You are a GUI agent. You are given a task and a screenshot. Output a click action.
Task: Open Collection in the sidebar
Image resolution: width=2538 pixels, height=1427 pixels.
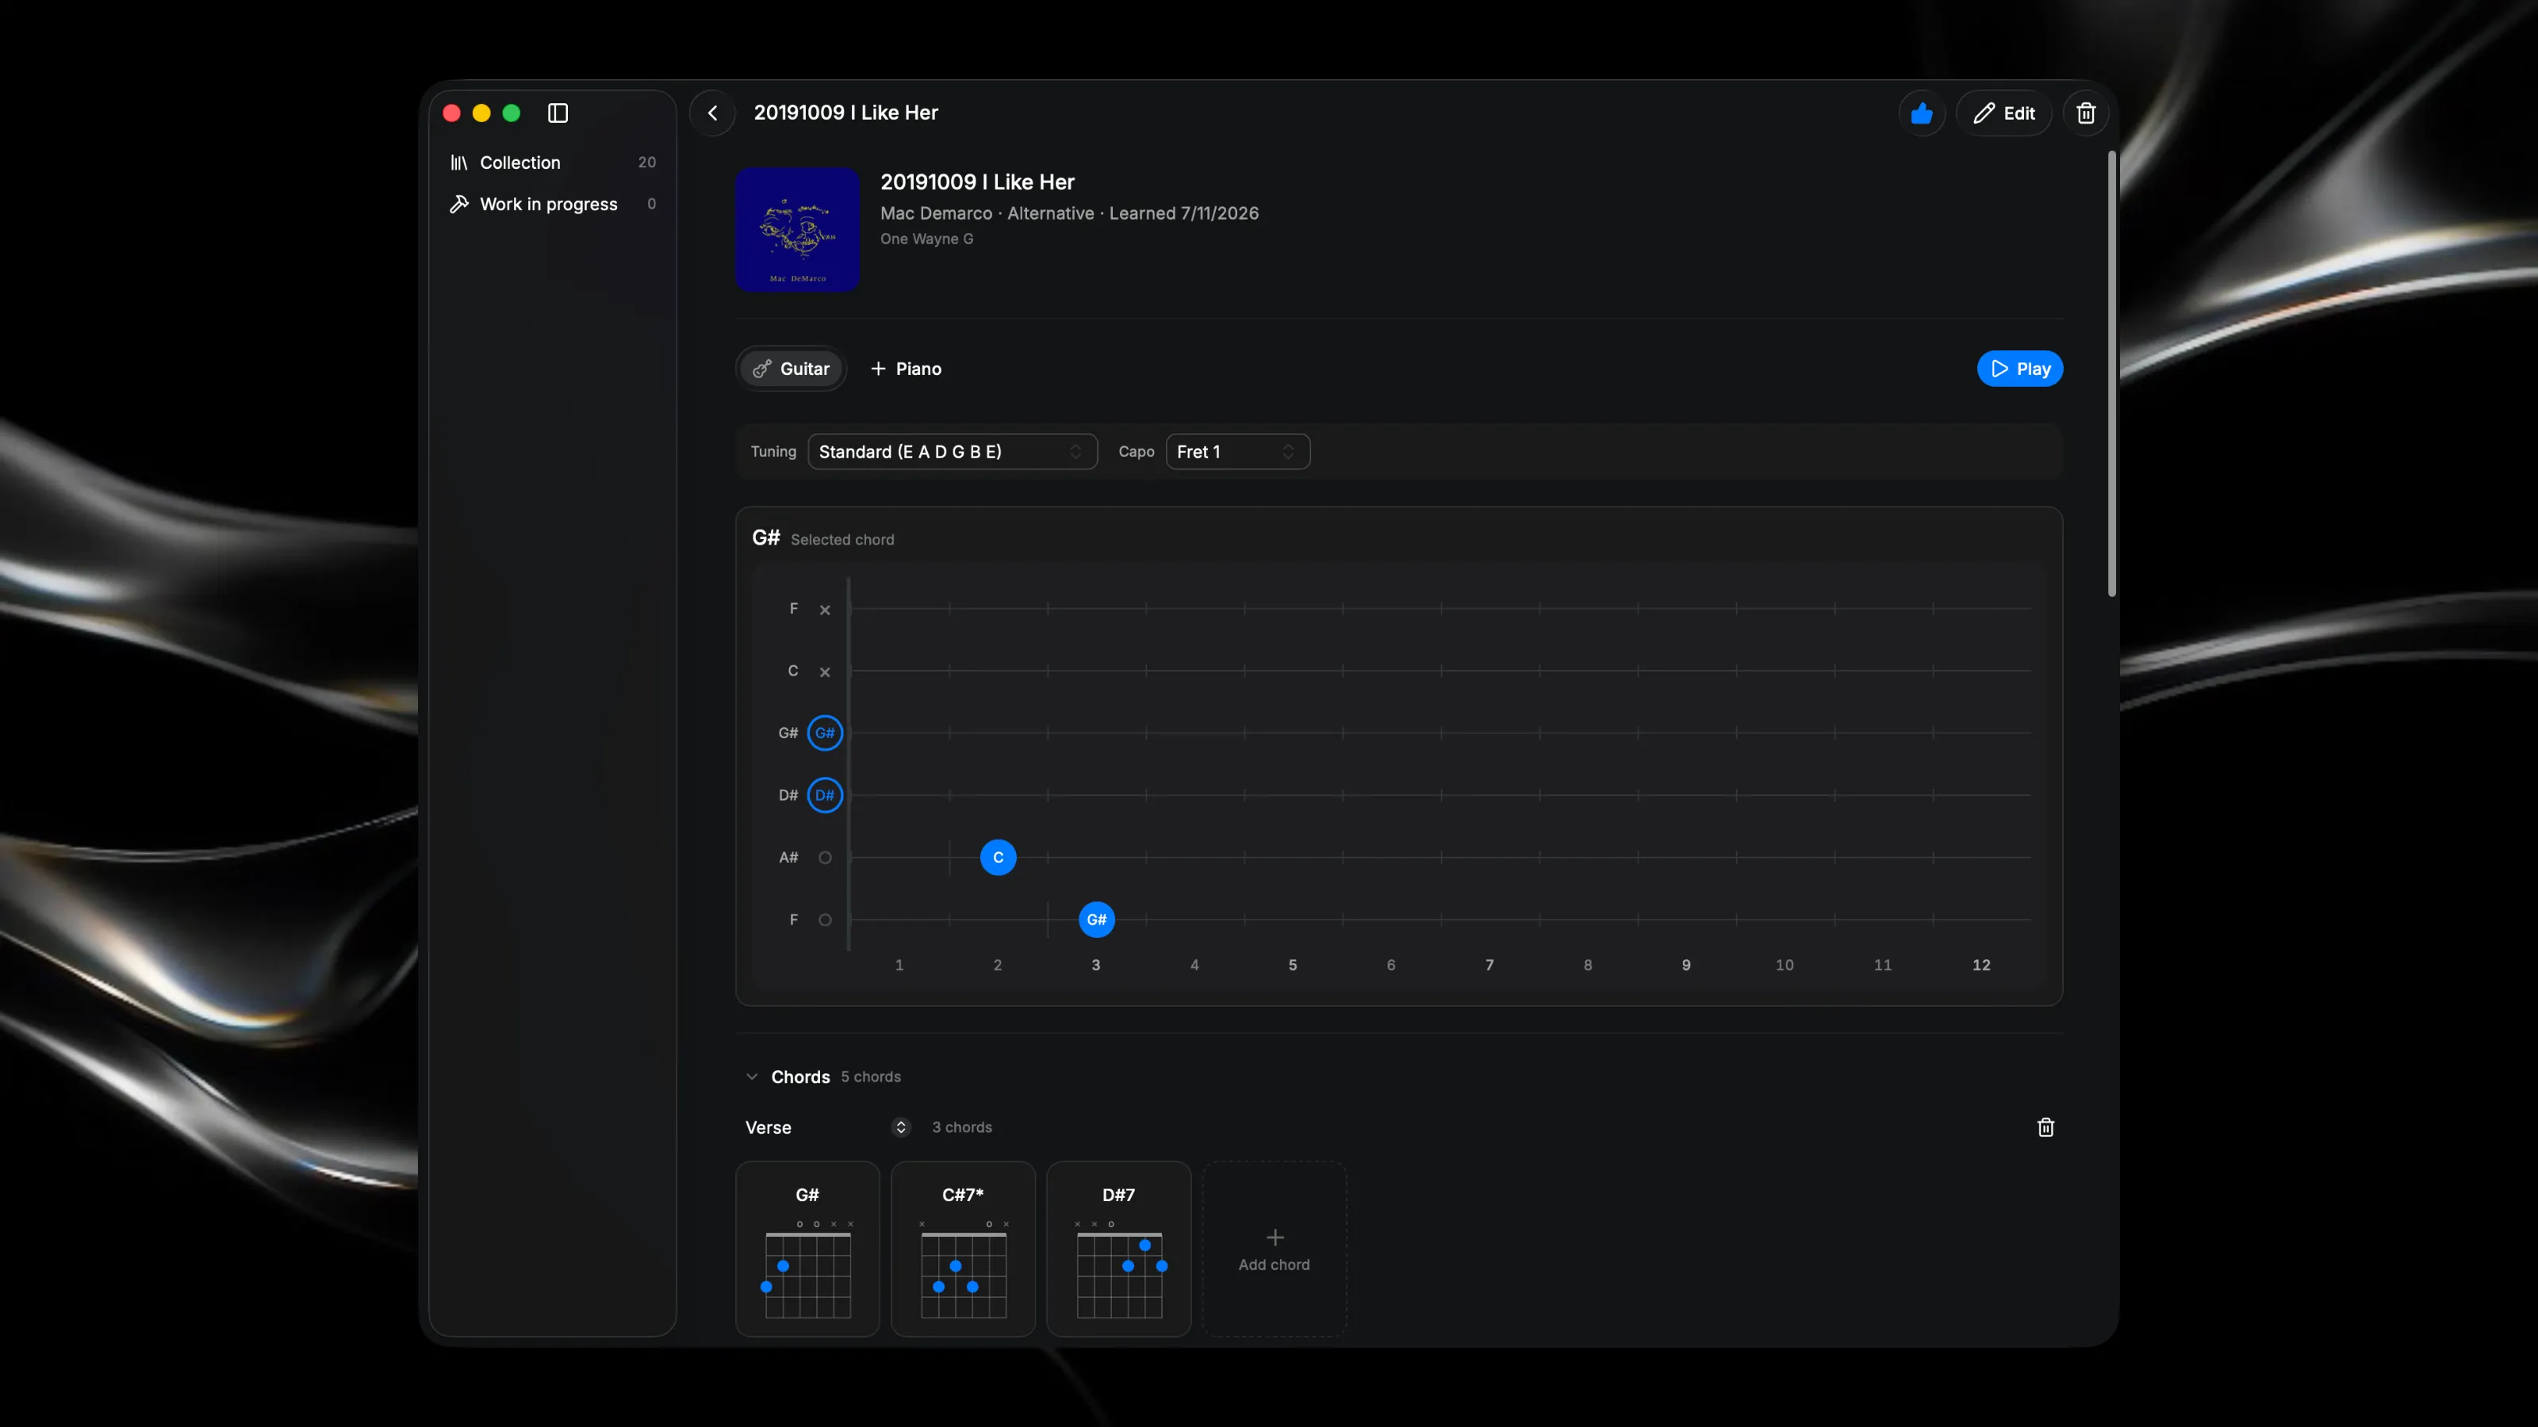(553, 163)
